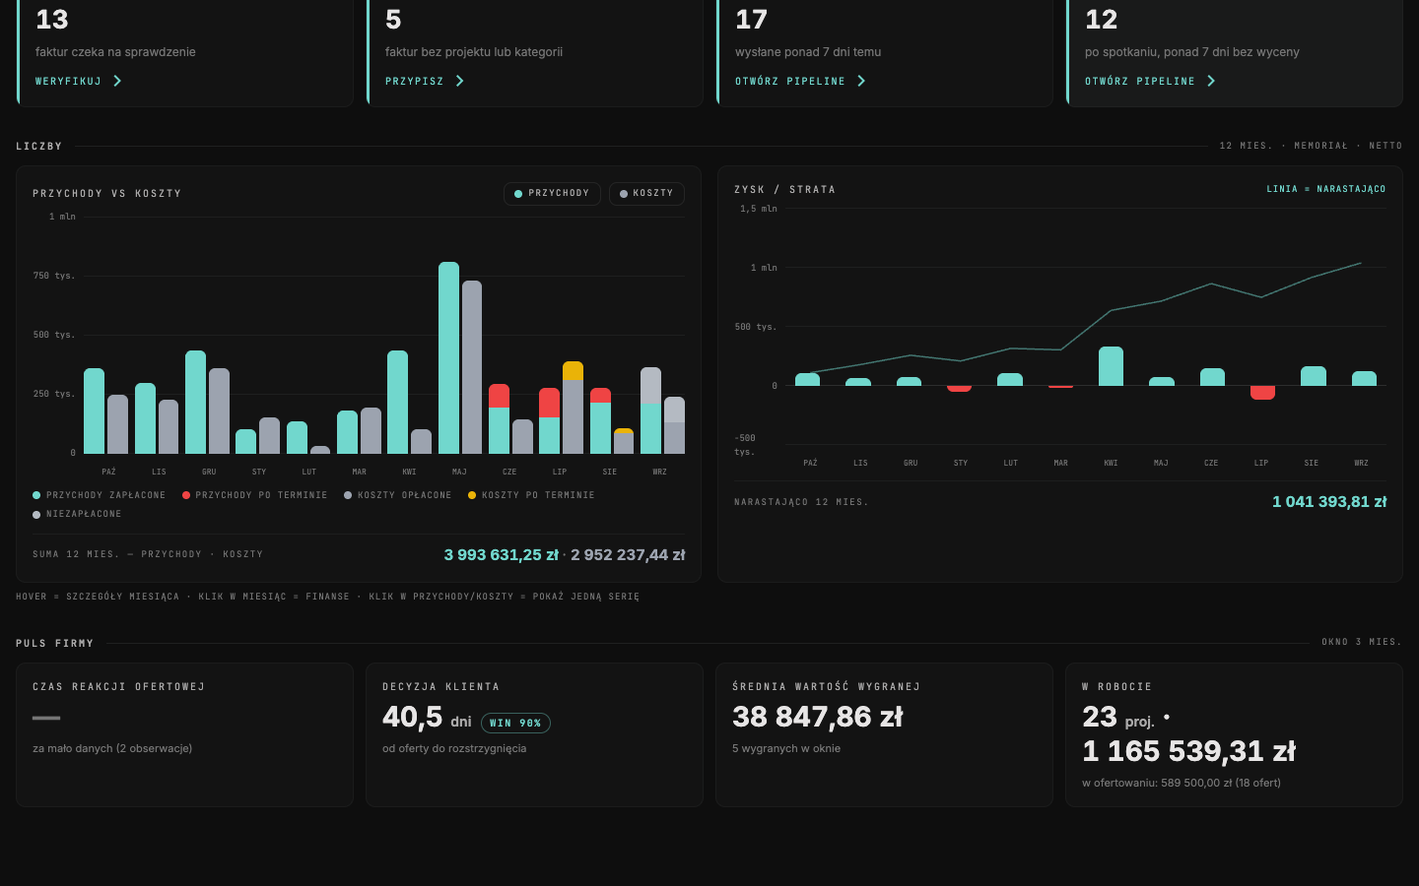Click chevron beside OTWÓRZ PIPELINE under 17 sent offers
The height and width of the screenshot is (886, 1419).
click(x=861, y=81)
